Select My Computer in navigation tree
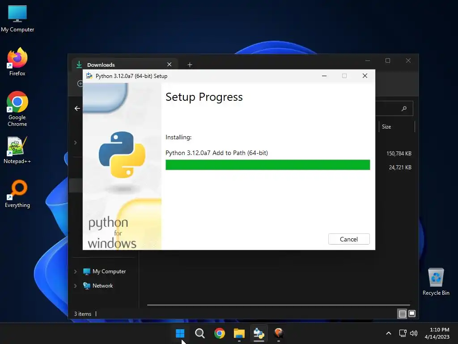The width and height of the screenshot is (458, 344). (x=105, y=271)
